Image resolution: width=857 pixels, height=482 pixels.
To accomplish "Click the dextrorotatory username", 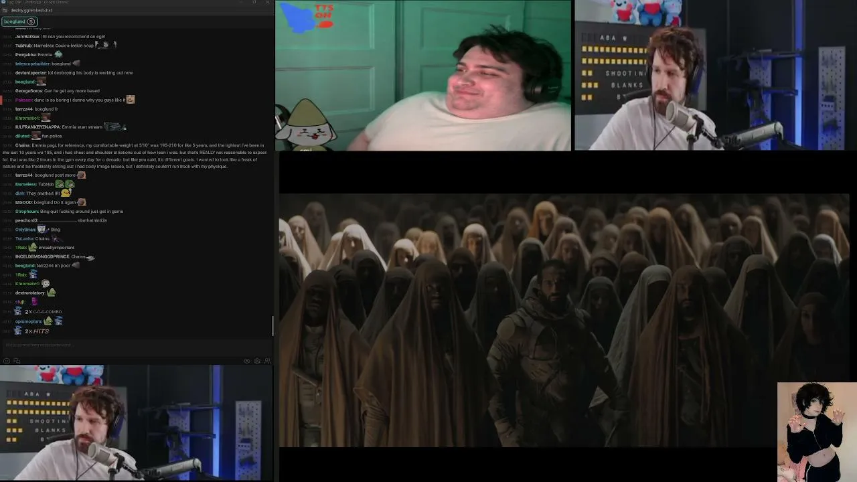I will coord(30,293).
